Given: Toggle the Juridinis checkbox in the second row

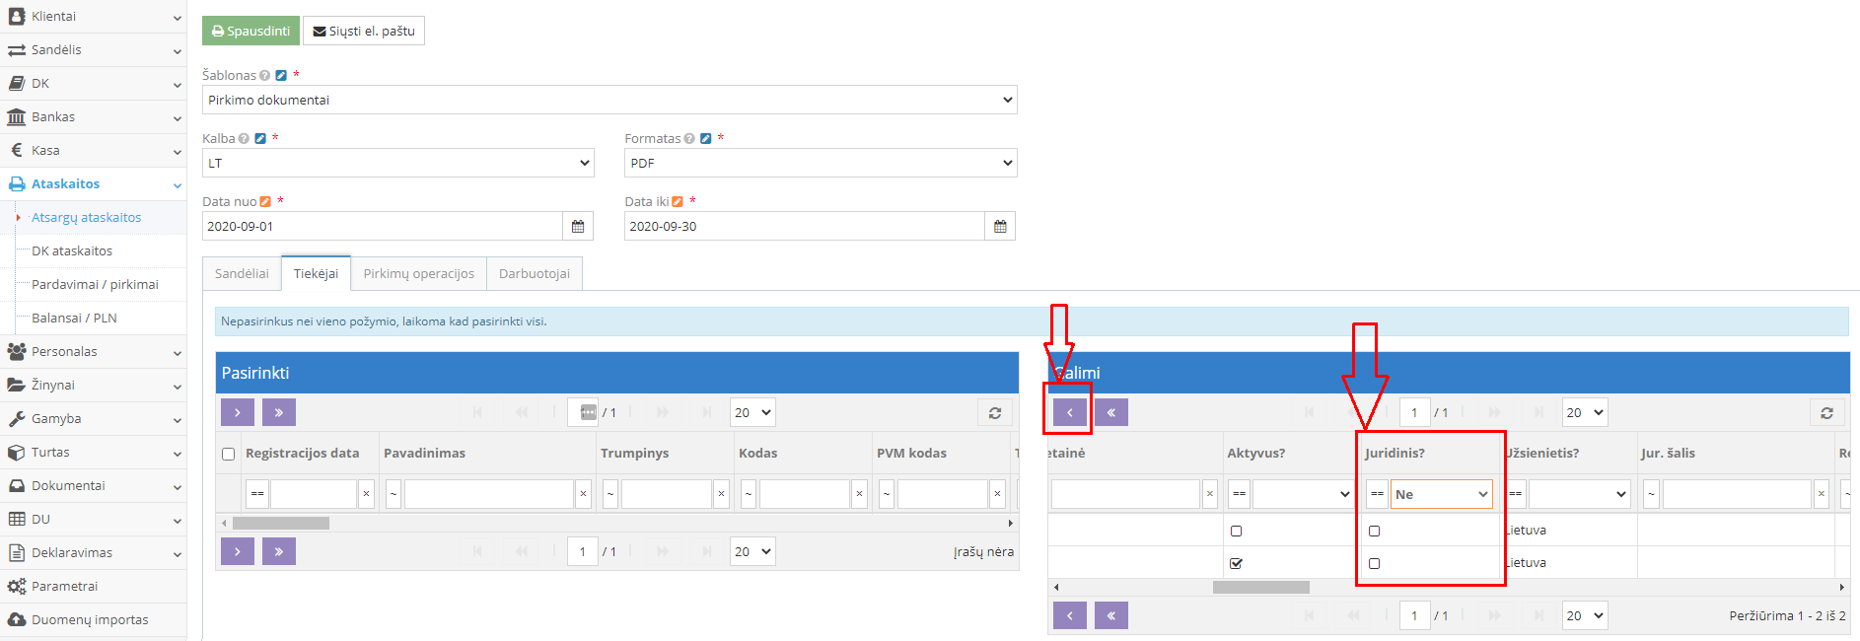Looking at the screenshot, I should 1374,564.
